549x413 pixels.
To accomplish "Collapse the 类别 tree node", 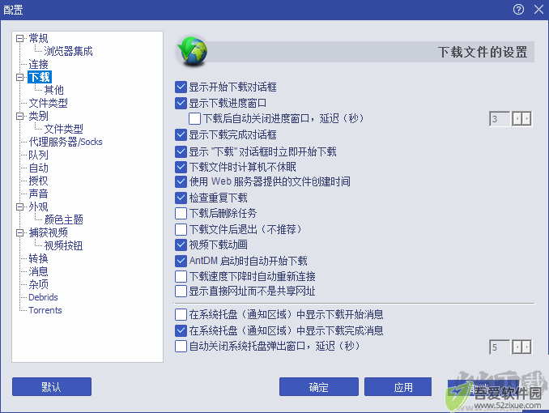I will [20, 116].
